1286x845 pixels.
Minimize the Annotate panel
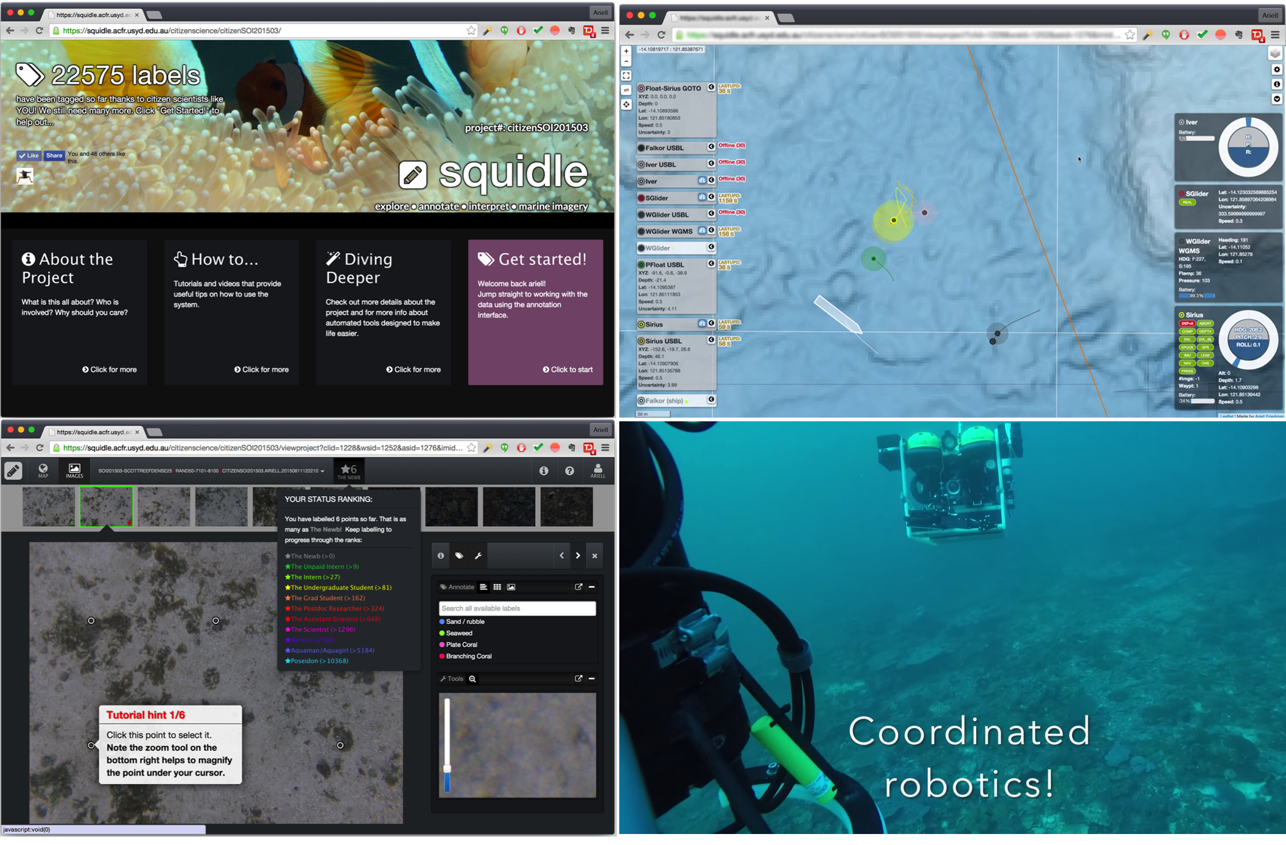(592, 587)
